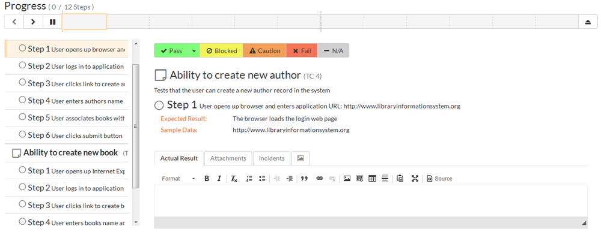Advance to the next step with the forward arrow
The width and height of the screenshot is (601, 235).
click(x=33, y=22)
